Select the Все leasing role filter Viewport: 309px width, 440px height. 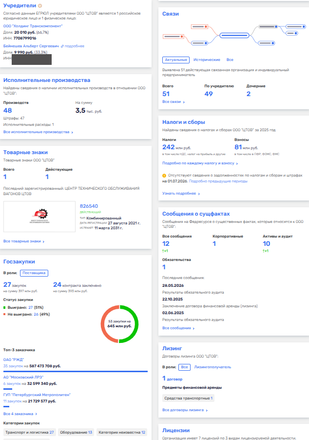[x=185, y=367]
